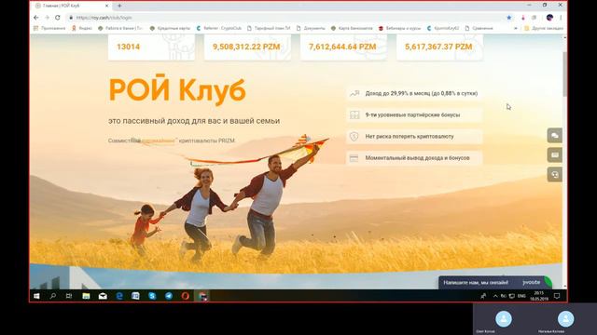Screen dimensions: 597x335
Task: Reload the page with the refresh icon
Action: point(58,18)
